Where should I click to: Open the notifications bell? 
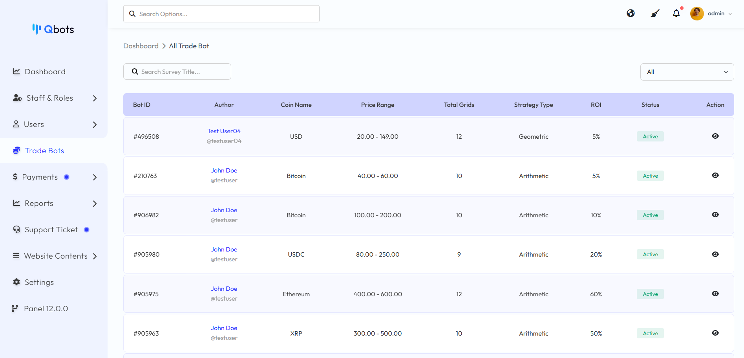coord(676,13)
